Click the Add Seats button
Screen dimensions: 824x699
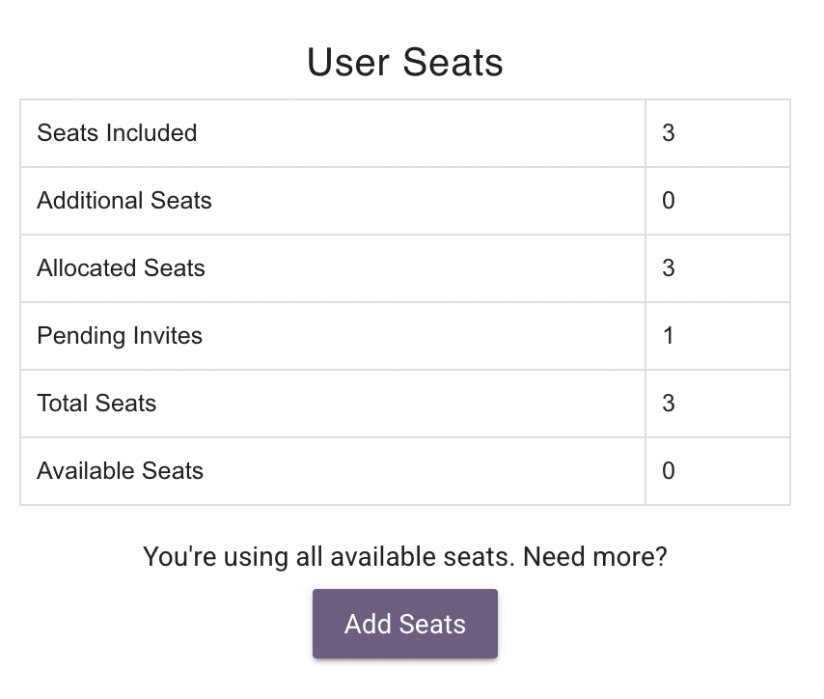pos(405,624)
